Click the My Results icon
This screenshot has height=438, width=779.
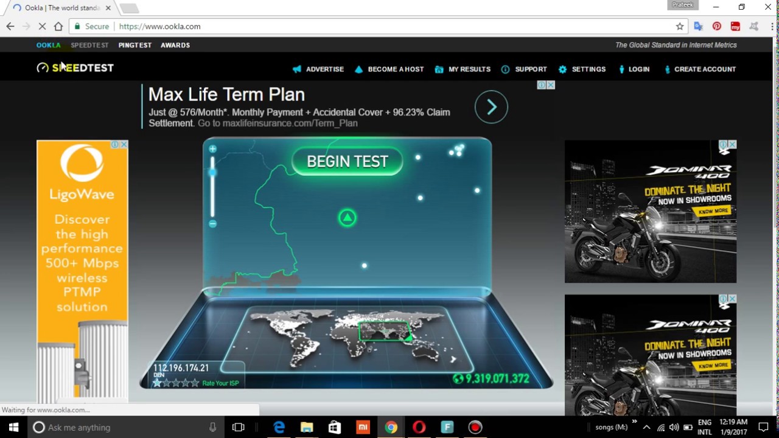point(439,69)
